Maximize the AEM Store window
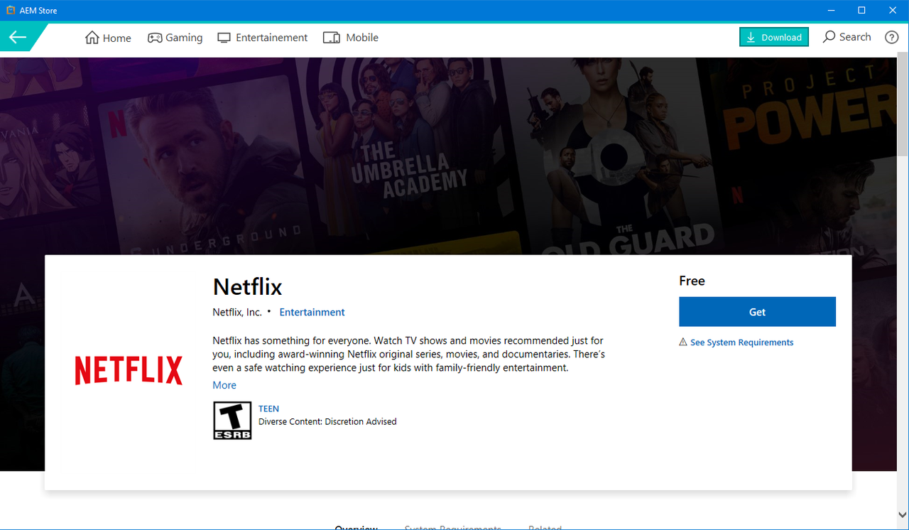909x530 pixels. [x=861, y=10]
